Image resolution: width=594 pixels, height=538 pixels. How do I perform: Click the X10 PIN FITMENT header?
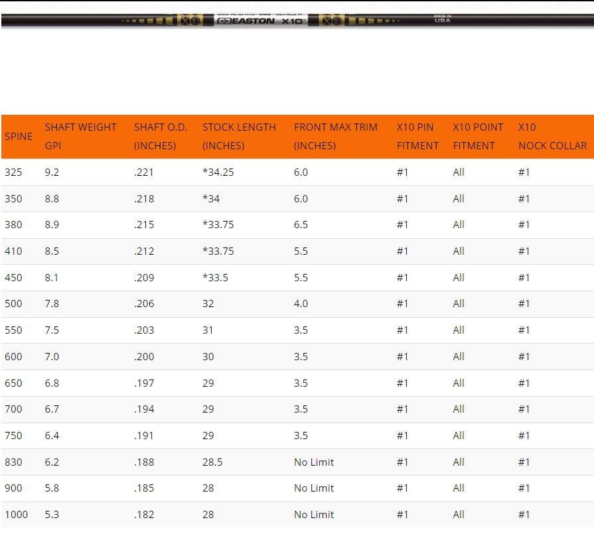coord(417,136)
